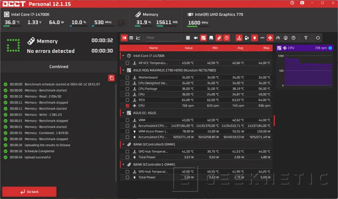Uncheck the CPU fan rpm checkbox
Viewport: 338px width, 199px height.
click(127, 106)
